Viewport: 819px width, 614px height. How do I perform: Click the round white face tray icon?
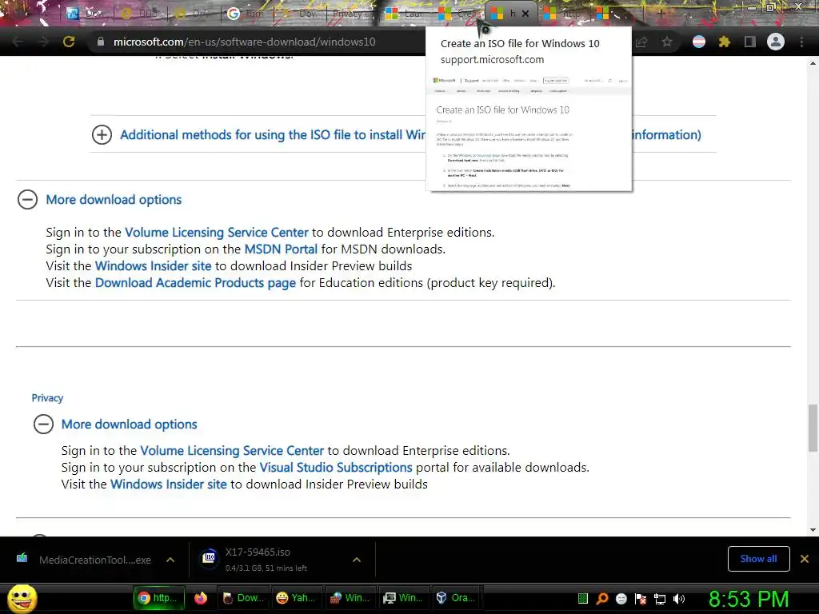(x=621, y=598)
